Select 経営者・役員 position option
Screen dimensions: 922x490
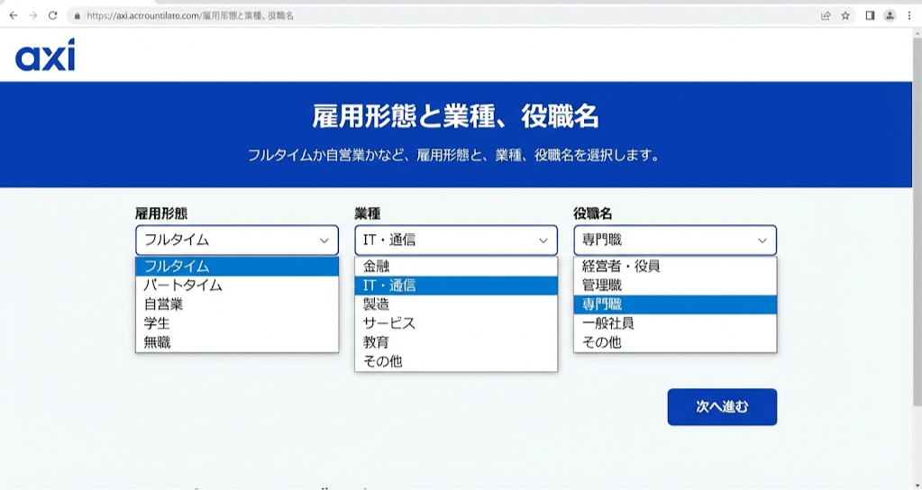click(621, 267)
